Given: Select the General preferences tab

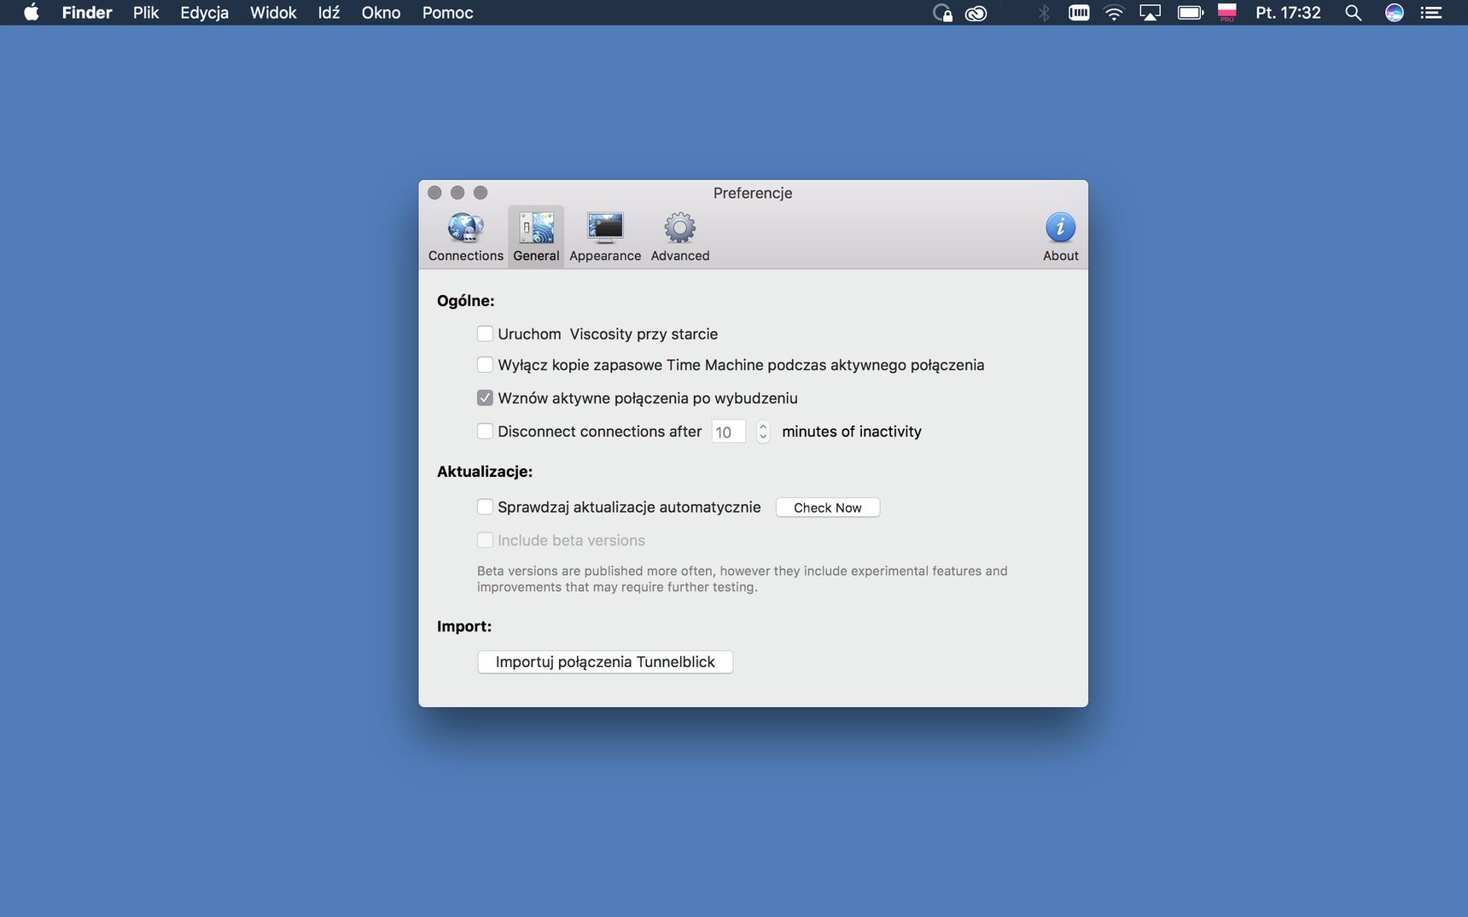Looking at the screenshot, I should (536, 237).
